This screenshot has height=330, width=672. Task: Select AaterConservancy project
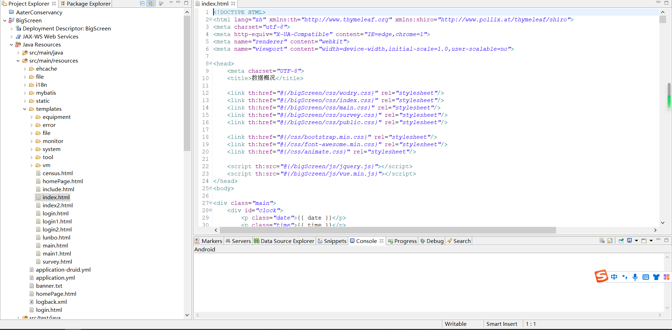39,13
